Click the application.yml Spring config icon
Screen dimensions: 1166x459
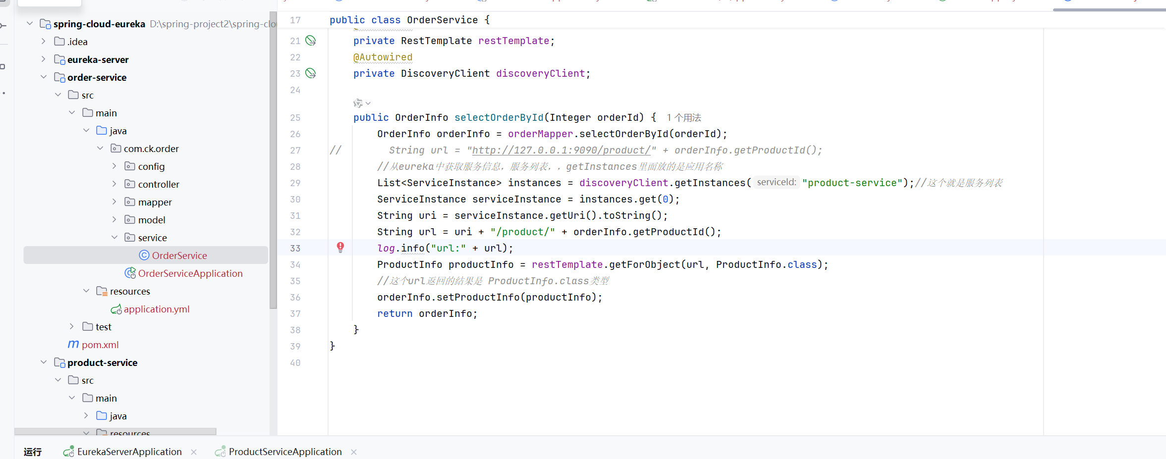116,309
